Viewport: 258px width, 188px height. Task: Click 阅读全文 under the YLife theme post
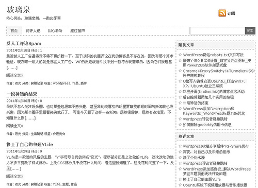[x=14, y=176]
